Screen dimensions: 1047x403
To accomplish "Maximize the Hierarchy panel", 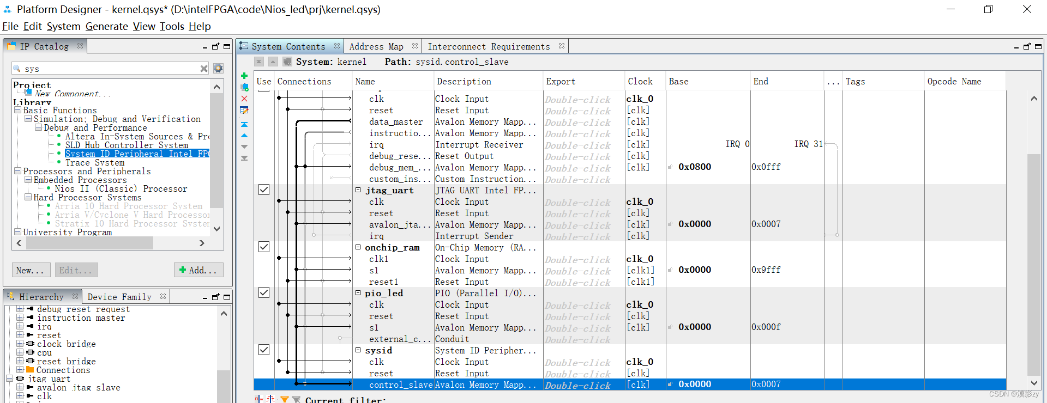I will tap(227, 297).
